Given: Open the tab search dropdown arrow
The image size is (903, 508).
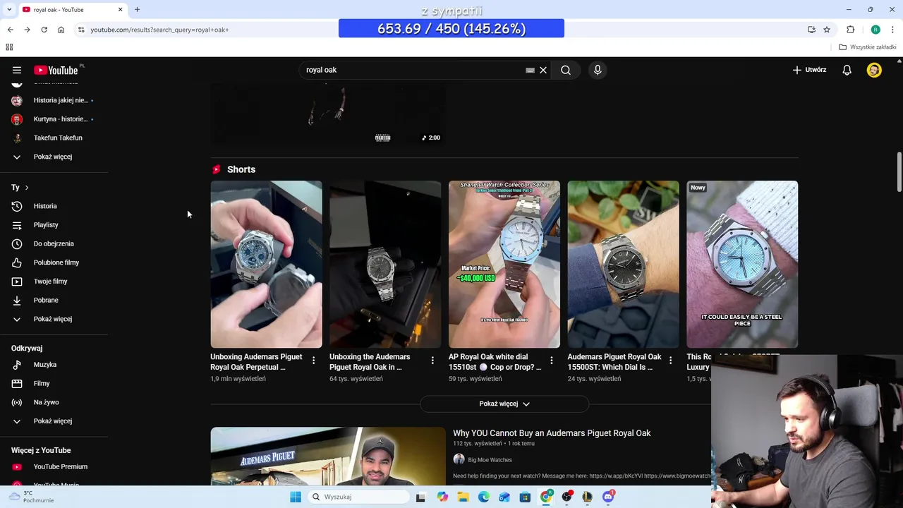Looking at the screenshot, I should [9, 10].
